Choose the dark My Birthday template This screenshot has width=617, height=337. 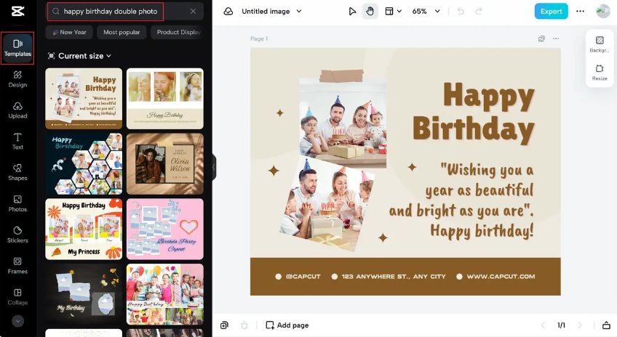(84, 294)
